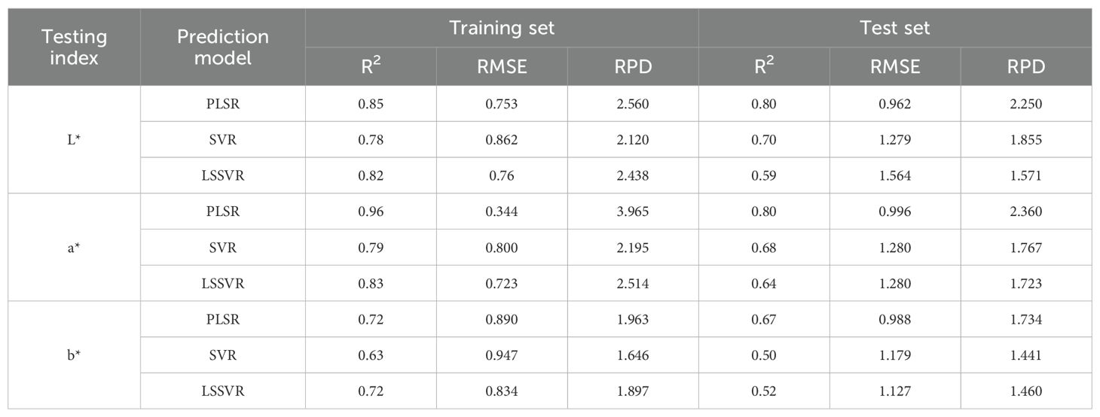Screen dimensions: 1100x417
Task: Click the training R² value 0.96
Action: tap(371, 212)
